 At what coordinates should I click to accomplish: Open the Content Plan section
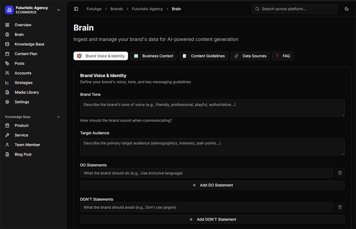click(26, 54)
